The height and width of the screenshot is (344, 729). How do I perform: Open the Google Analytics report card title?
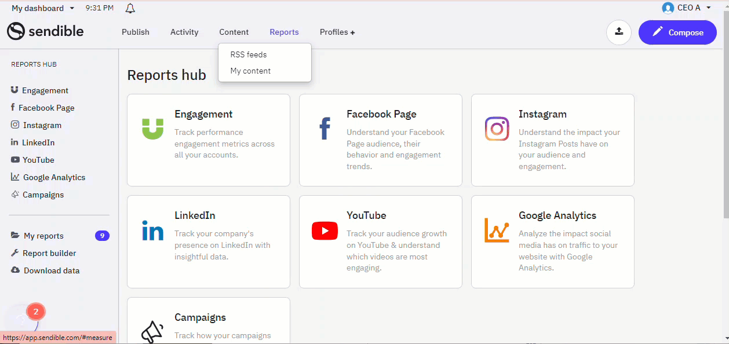pos(557,215)
